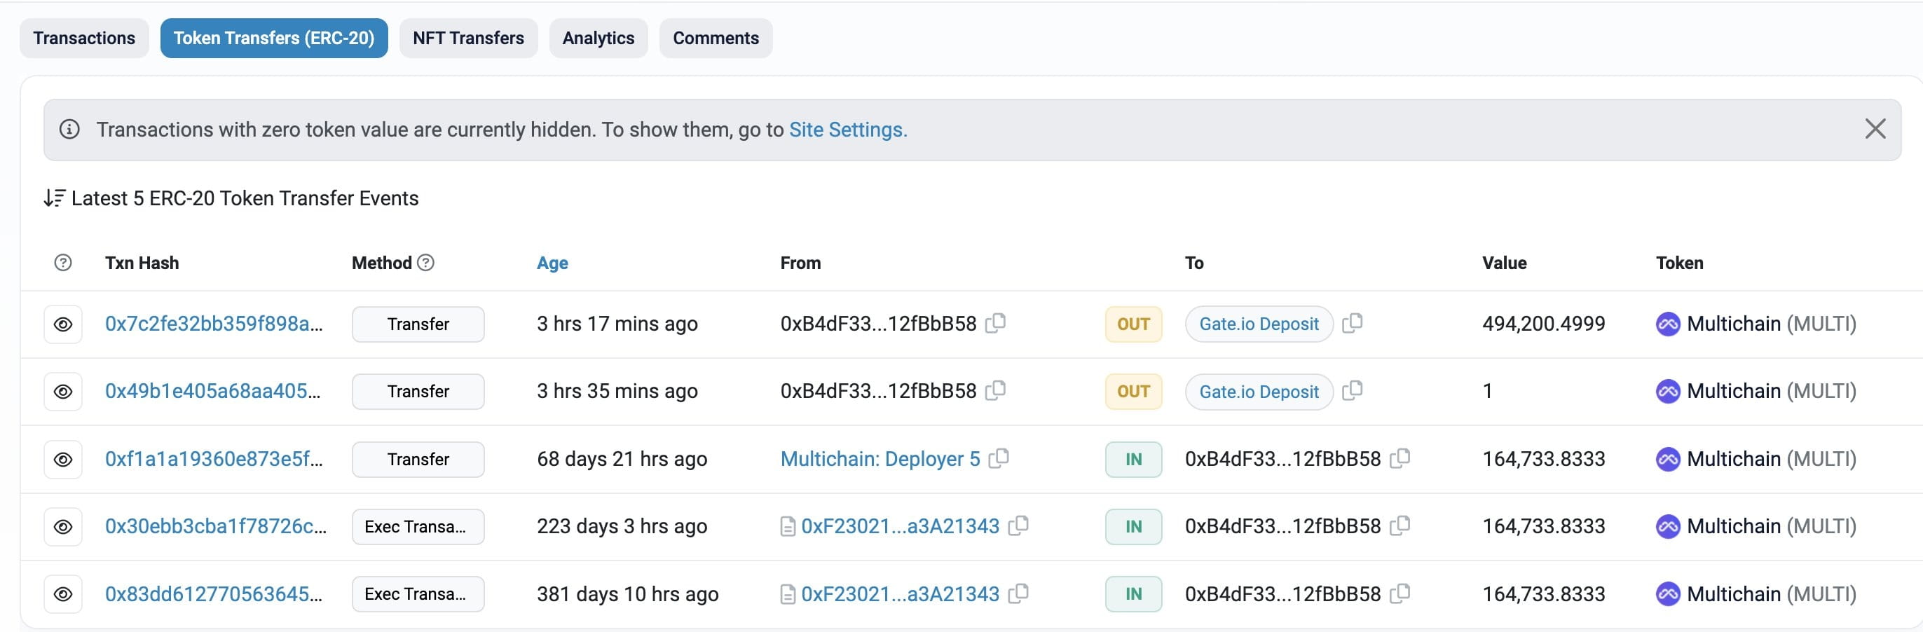Click Method column help icon
Screen dimensions: 1923x632
[x=425, y=263]
